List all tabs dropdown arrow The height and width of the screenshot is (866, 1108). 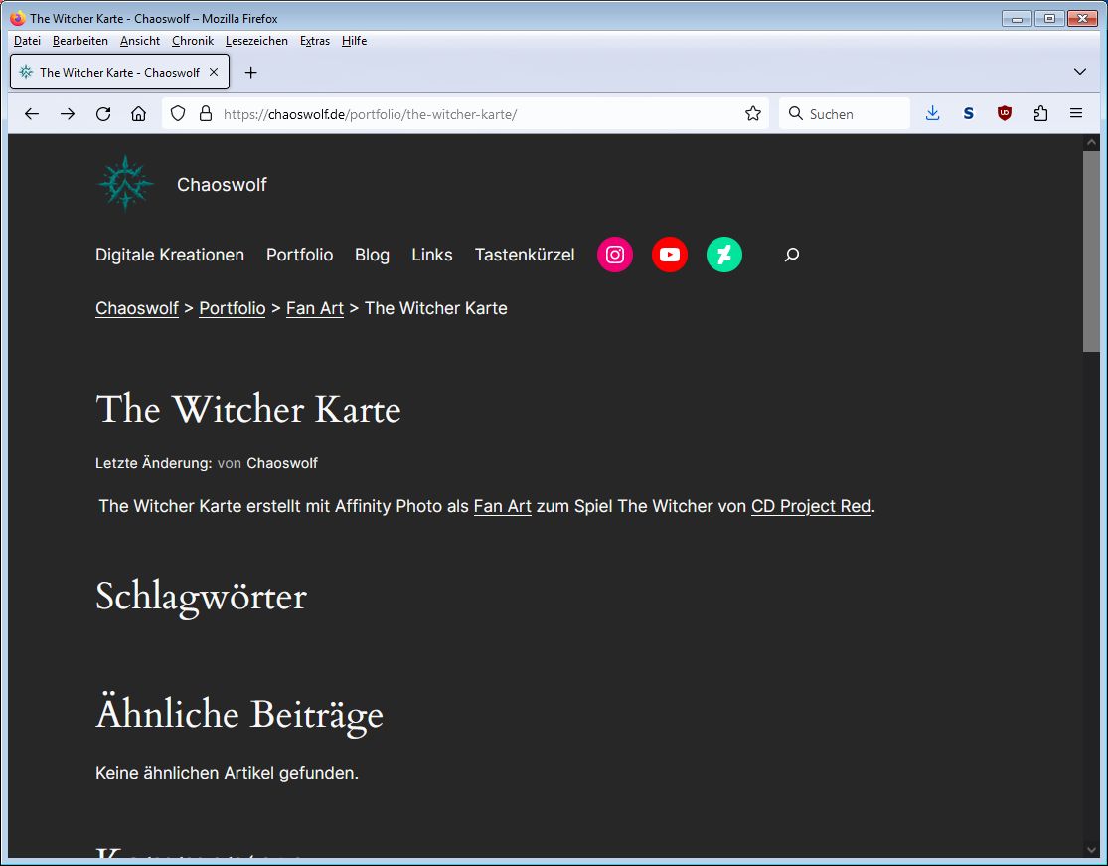(x=1080, y=72)
